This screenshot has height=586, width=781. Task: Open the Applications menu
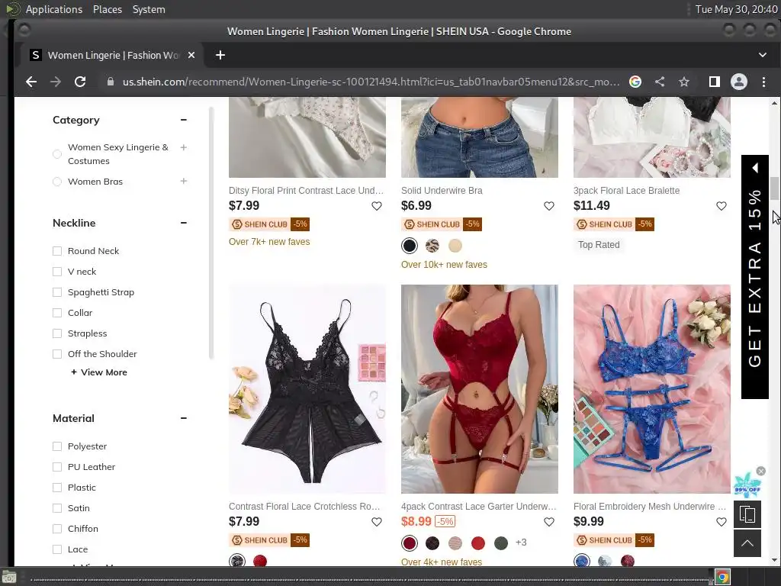(54, 9)
